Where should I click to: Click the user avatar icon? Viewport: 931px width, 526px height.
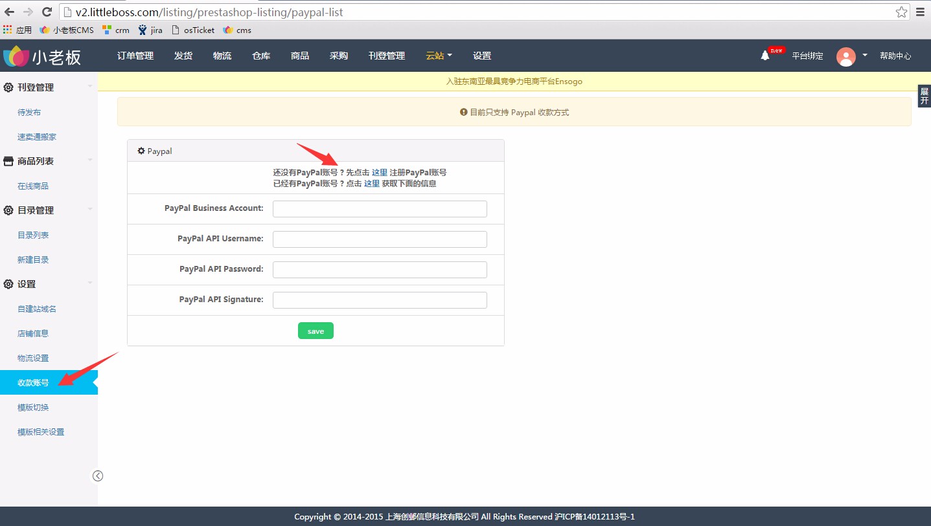[x=846, y=56]
